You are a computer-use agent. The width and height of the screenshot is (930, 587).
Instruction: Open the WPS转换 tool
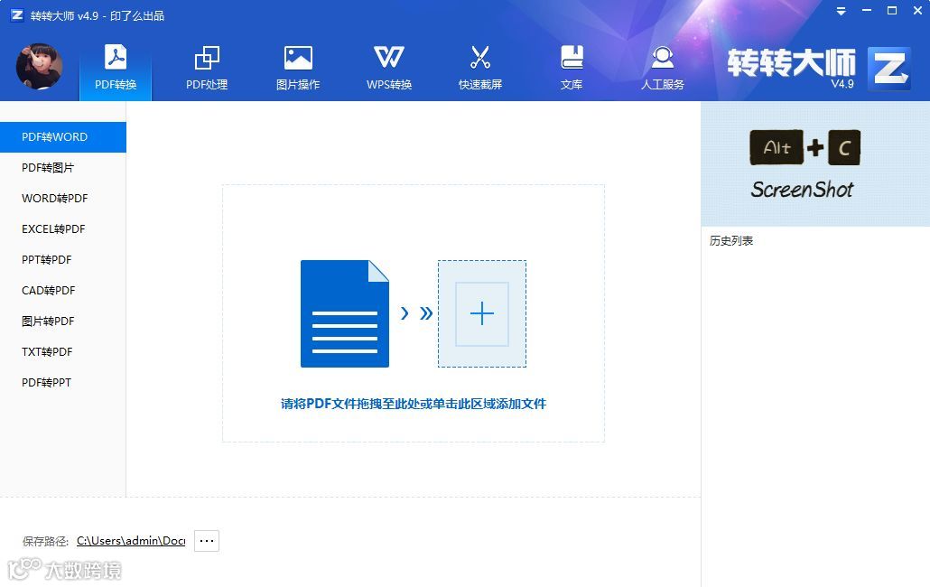tap(389, 68)
